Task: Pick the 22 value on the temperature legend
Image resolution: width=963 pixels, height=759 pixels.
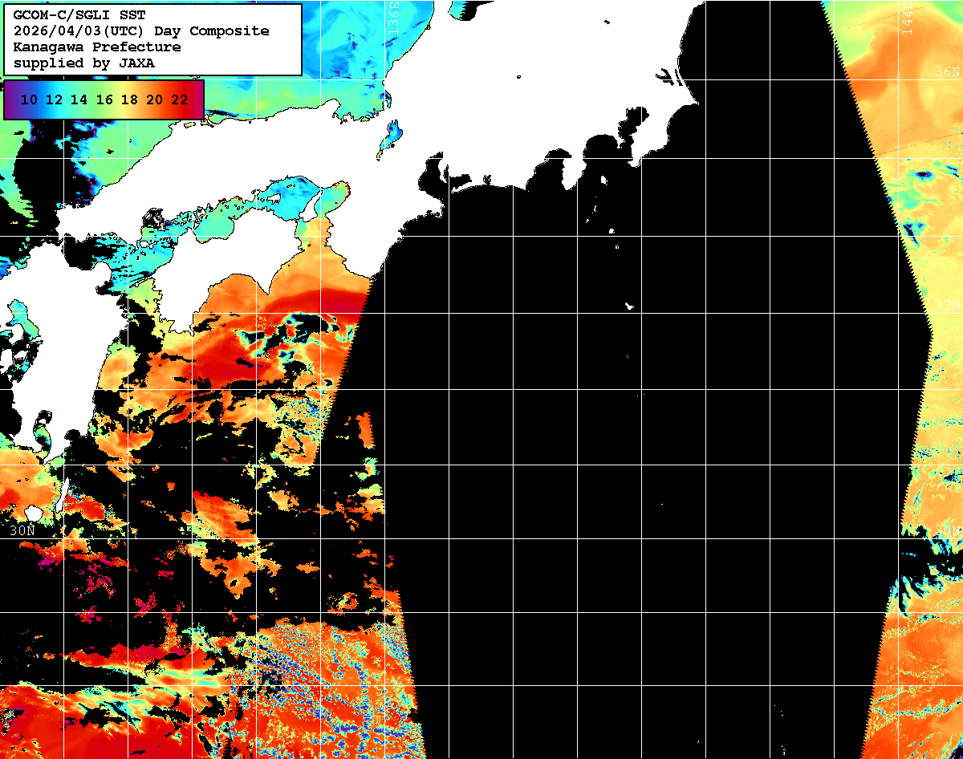Action: tap(180, 99)
